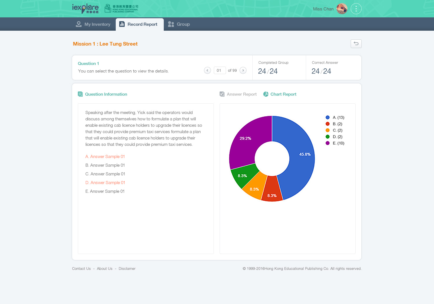Open the My Inventory tab
Screen dimensions: 434x304
click(93, 24)
